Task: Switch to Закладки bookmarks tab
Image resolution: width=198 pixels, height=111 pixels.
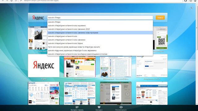Action: click(99, 108)
